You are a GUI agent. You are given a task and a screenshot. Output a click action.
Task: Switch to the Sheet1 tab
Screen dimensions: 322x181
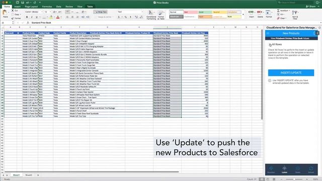click(17, 175)
